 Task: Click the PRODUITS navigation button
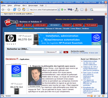(x=67, y=25)
